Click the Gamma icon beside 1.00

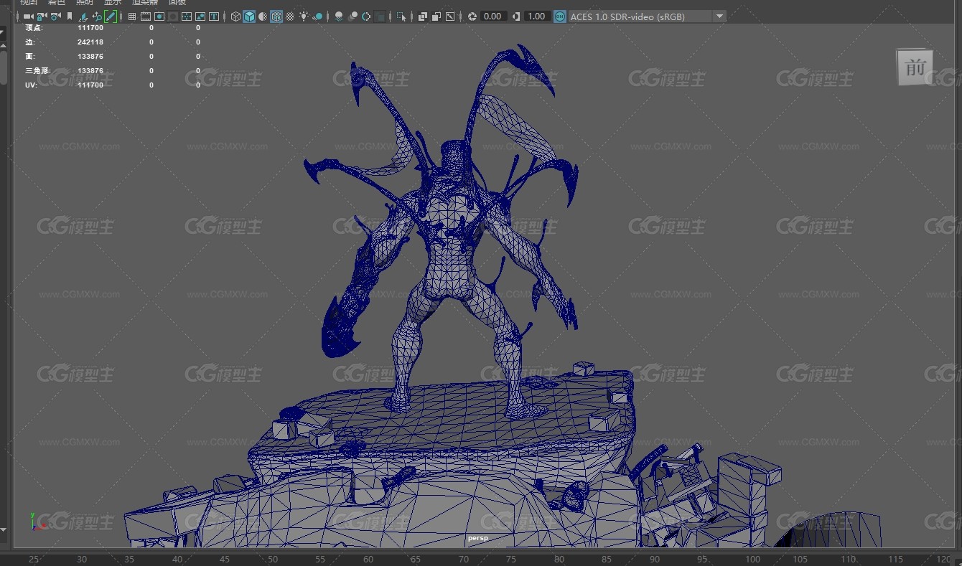coord(516,16)
